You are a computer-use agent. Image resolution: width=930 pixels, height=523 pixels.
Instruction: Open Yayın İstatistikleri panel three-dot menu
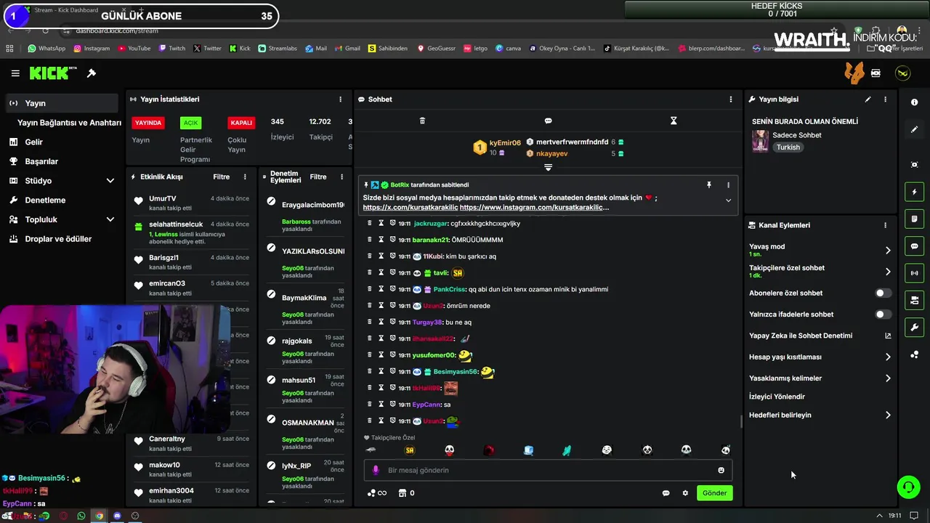pos(340,100)
